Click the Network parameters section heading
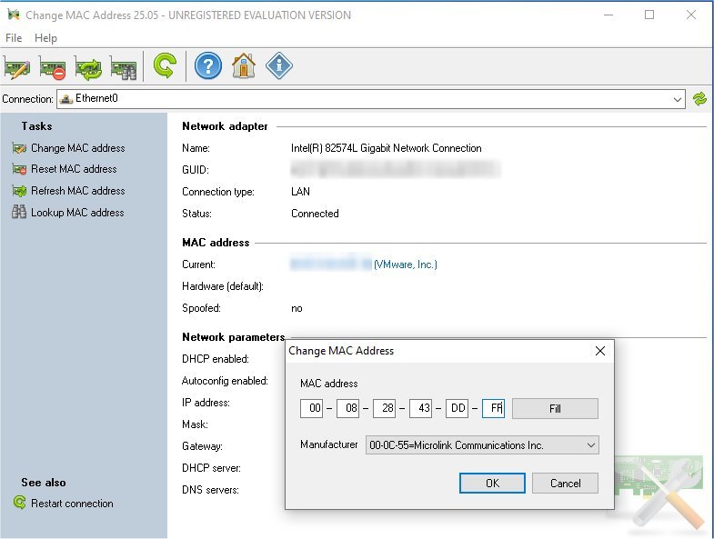This screenshot has height=539, width=714. point(233,337)
